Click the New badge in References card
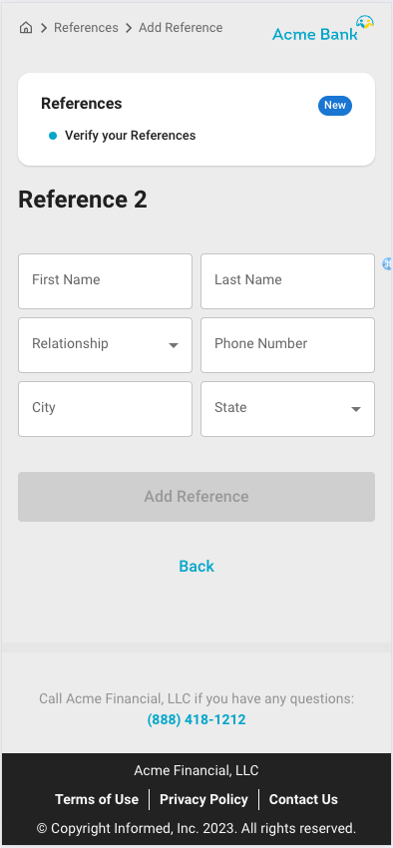 pos(334,106)
